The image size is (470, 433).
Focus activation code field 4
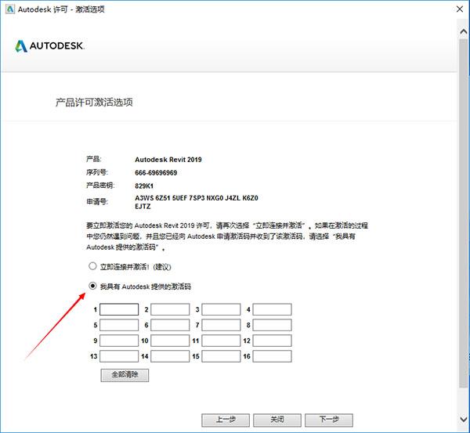272,309
